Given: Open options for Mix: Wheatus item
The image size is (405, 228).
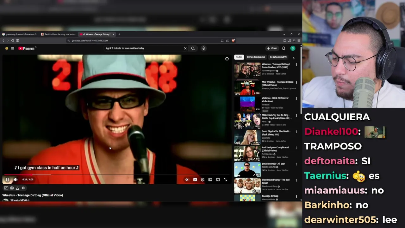Looking at the screenshot, I should pyautogui.click(x=296, y=82).
